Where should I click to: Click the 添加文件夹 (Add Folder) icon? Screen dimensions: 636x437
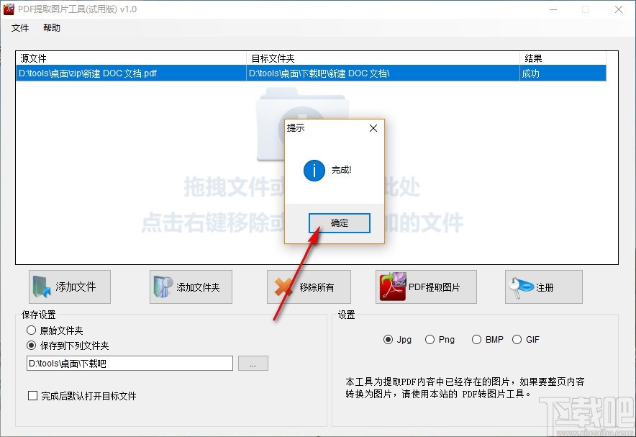160,287
